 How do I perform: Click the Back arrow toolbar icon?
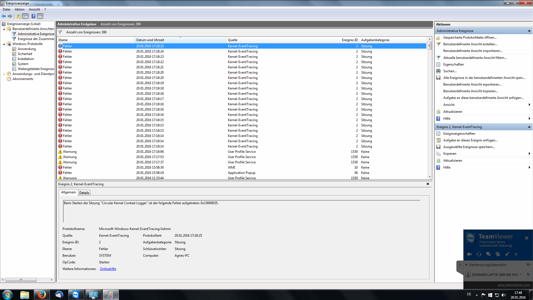pos(4,16)
